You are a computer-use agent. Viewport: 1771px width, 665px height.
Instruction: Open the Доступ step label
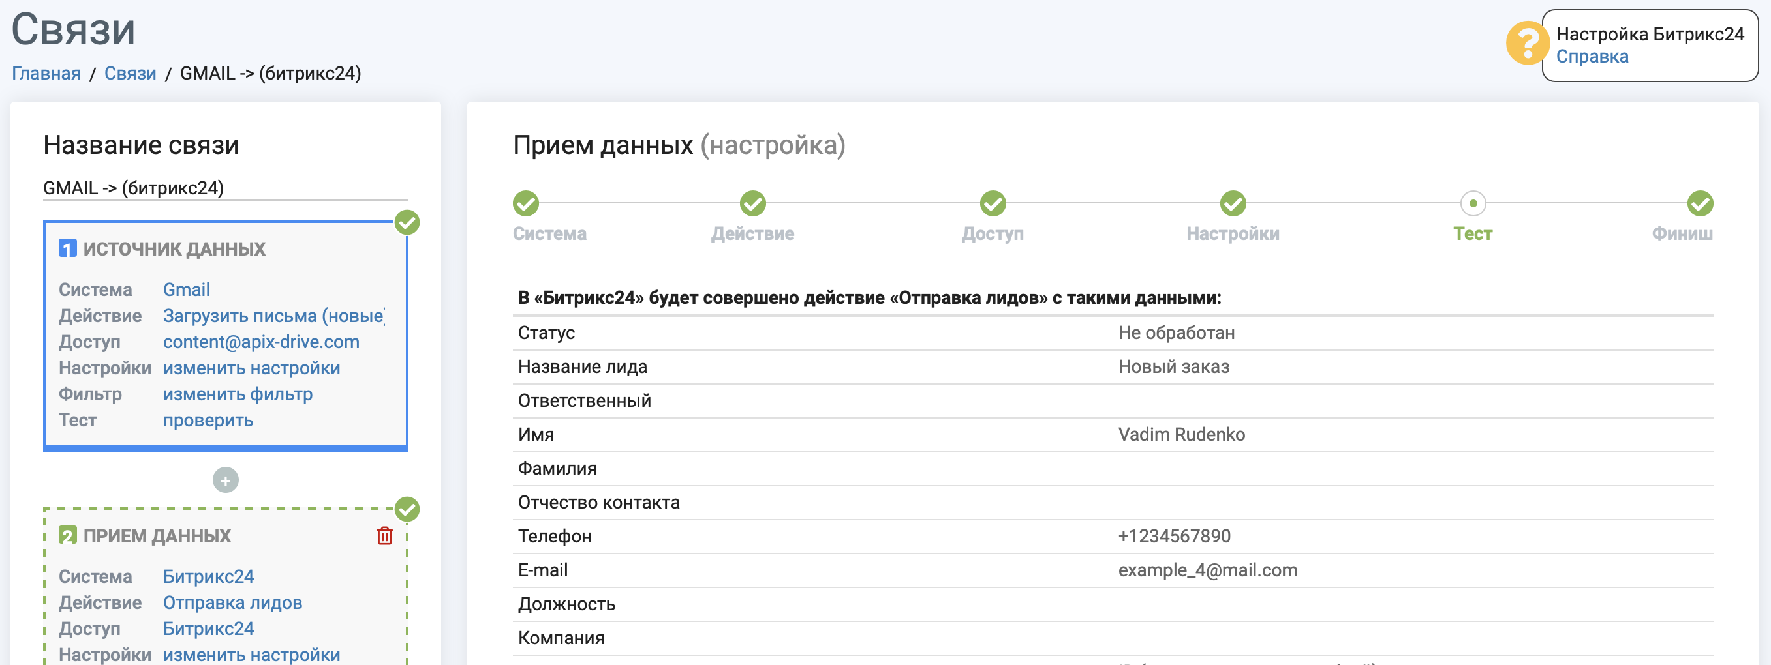pos(993,233)
